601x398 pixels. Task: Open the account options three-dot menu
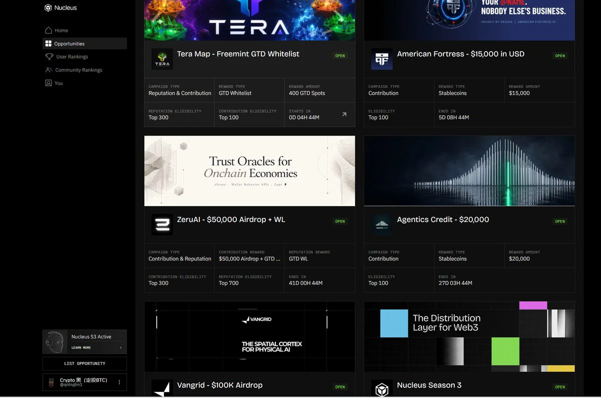pos(119,382)
